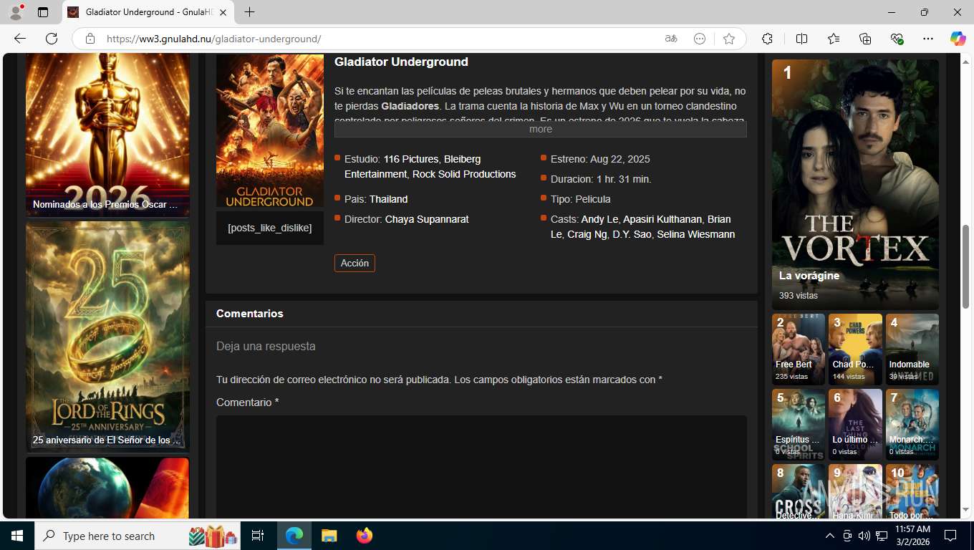
Task: Open the Collections icon
Action: point(865,39)
